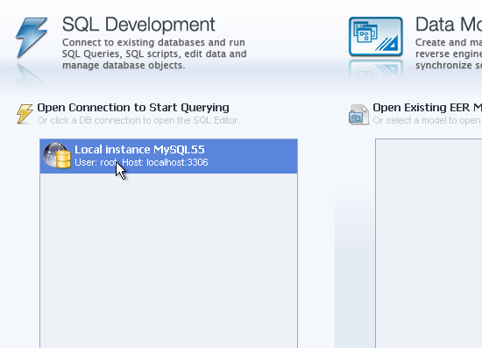Click the faded lightning bolt reflection graphic

(x=31, y=75)
